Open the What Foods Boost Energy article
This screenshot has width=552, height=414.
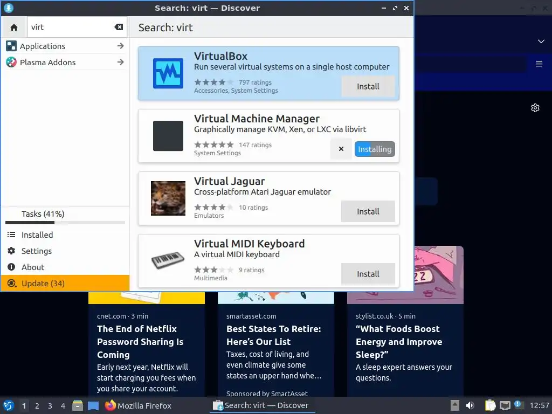(x=399, y=342)
